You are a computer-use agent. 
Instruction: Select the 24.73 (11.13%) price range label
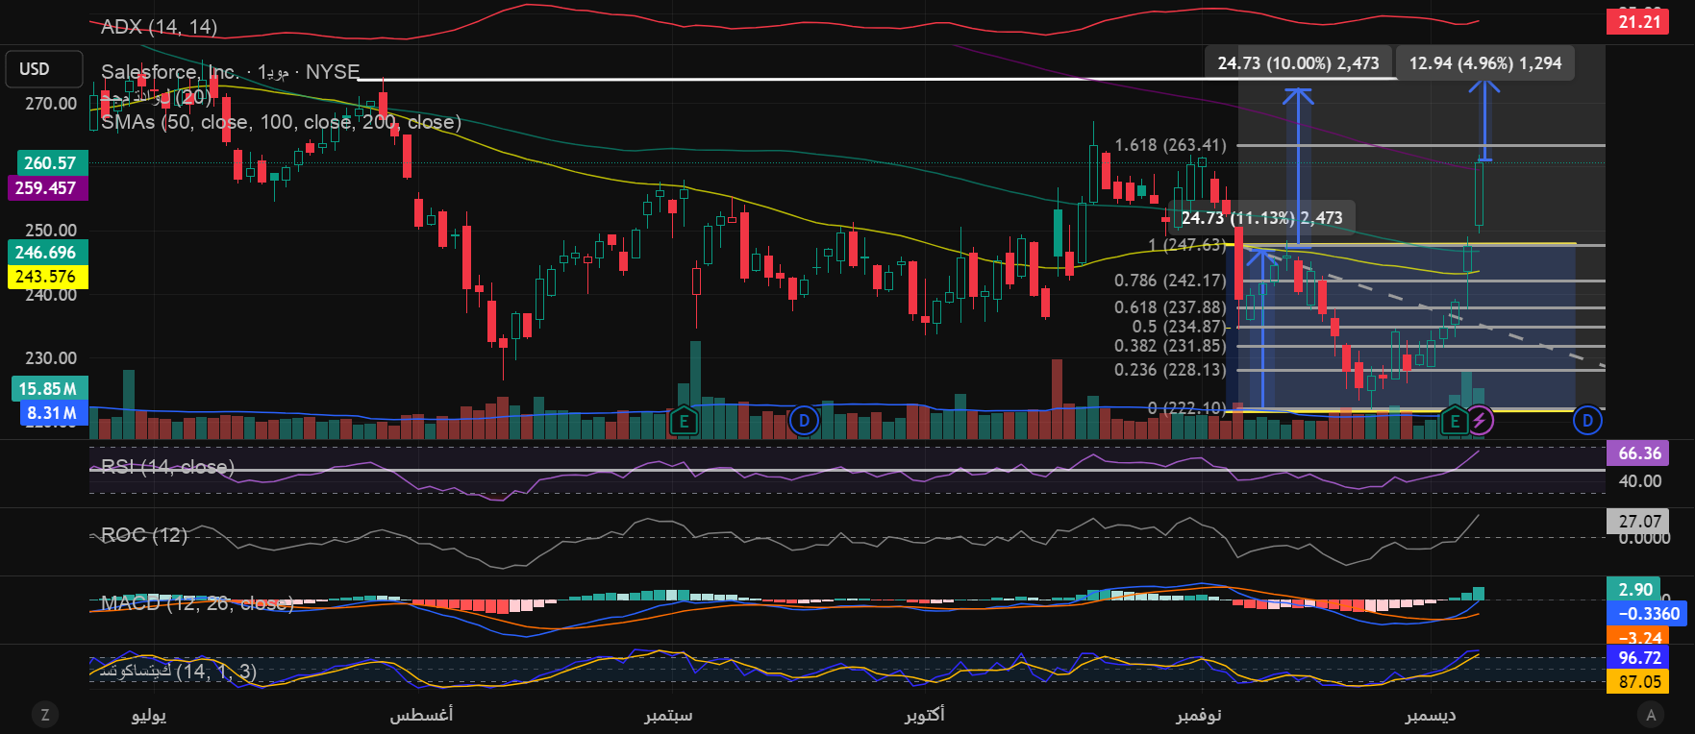click(x=1261, y=218)
